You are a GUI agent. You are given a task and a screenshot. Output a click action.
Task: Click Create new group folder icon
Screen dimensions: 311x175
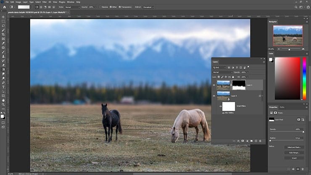(x=251, y=141)
